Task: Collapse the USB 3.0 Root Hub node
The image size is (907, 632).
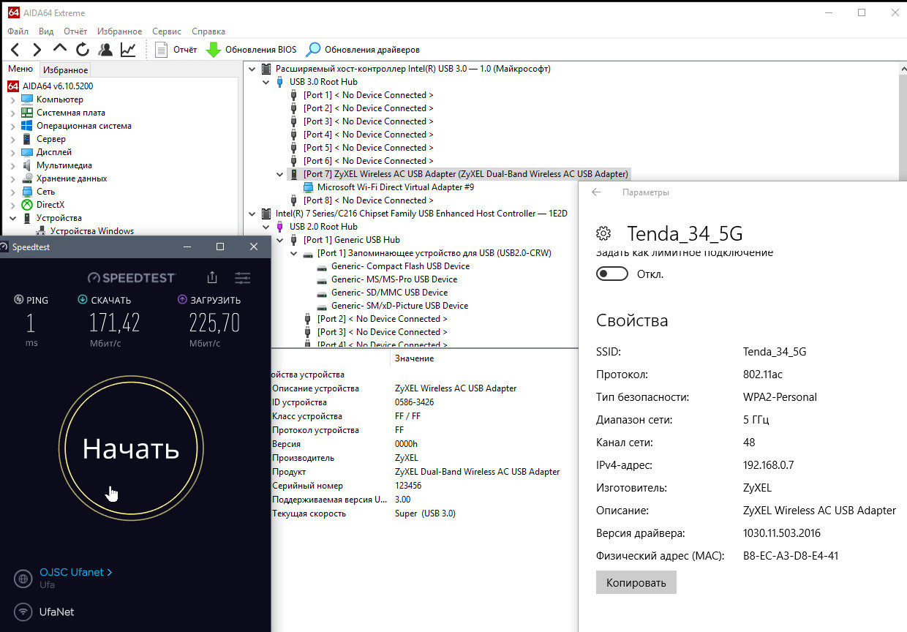Action: click(x=266, y=82)
